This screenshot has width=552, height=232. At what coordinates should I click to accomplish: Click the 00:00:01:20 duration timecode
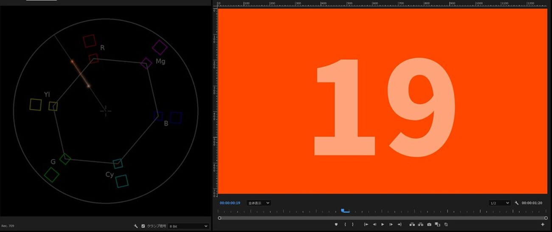(x=532, y=203)
